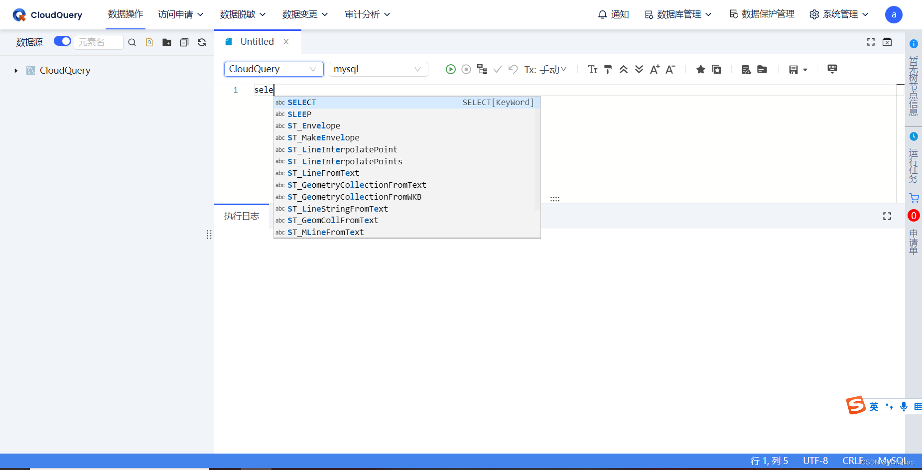
Task: Run the SQL with the green execute icon
Action: 450,69
